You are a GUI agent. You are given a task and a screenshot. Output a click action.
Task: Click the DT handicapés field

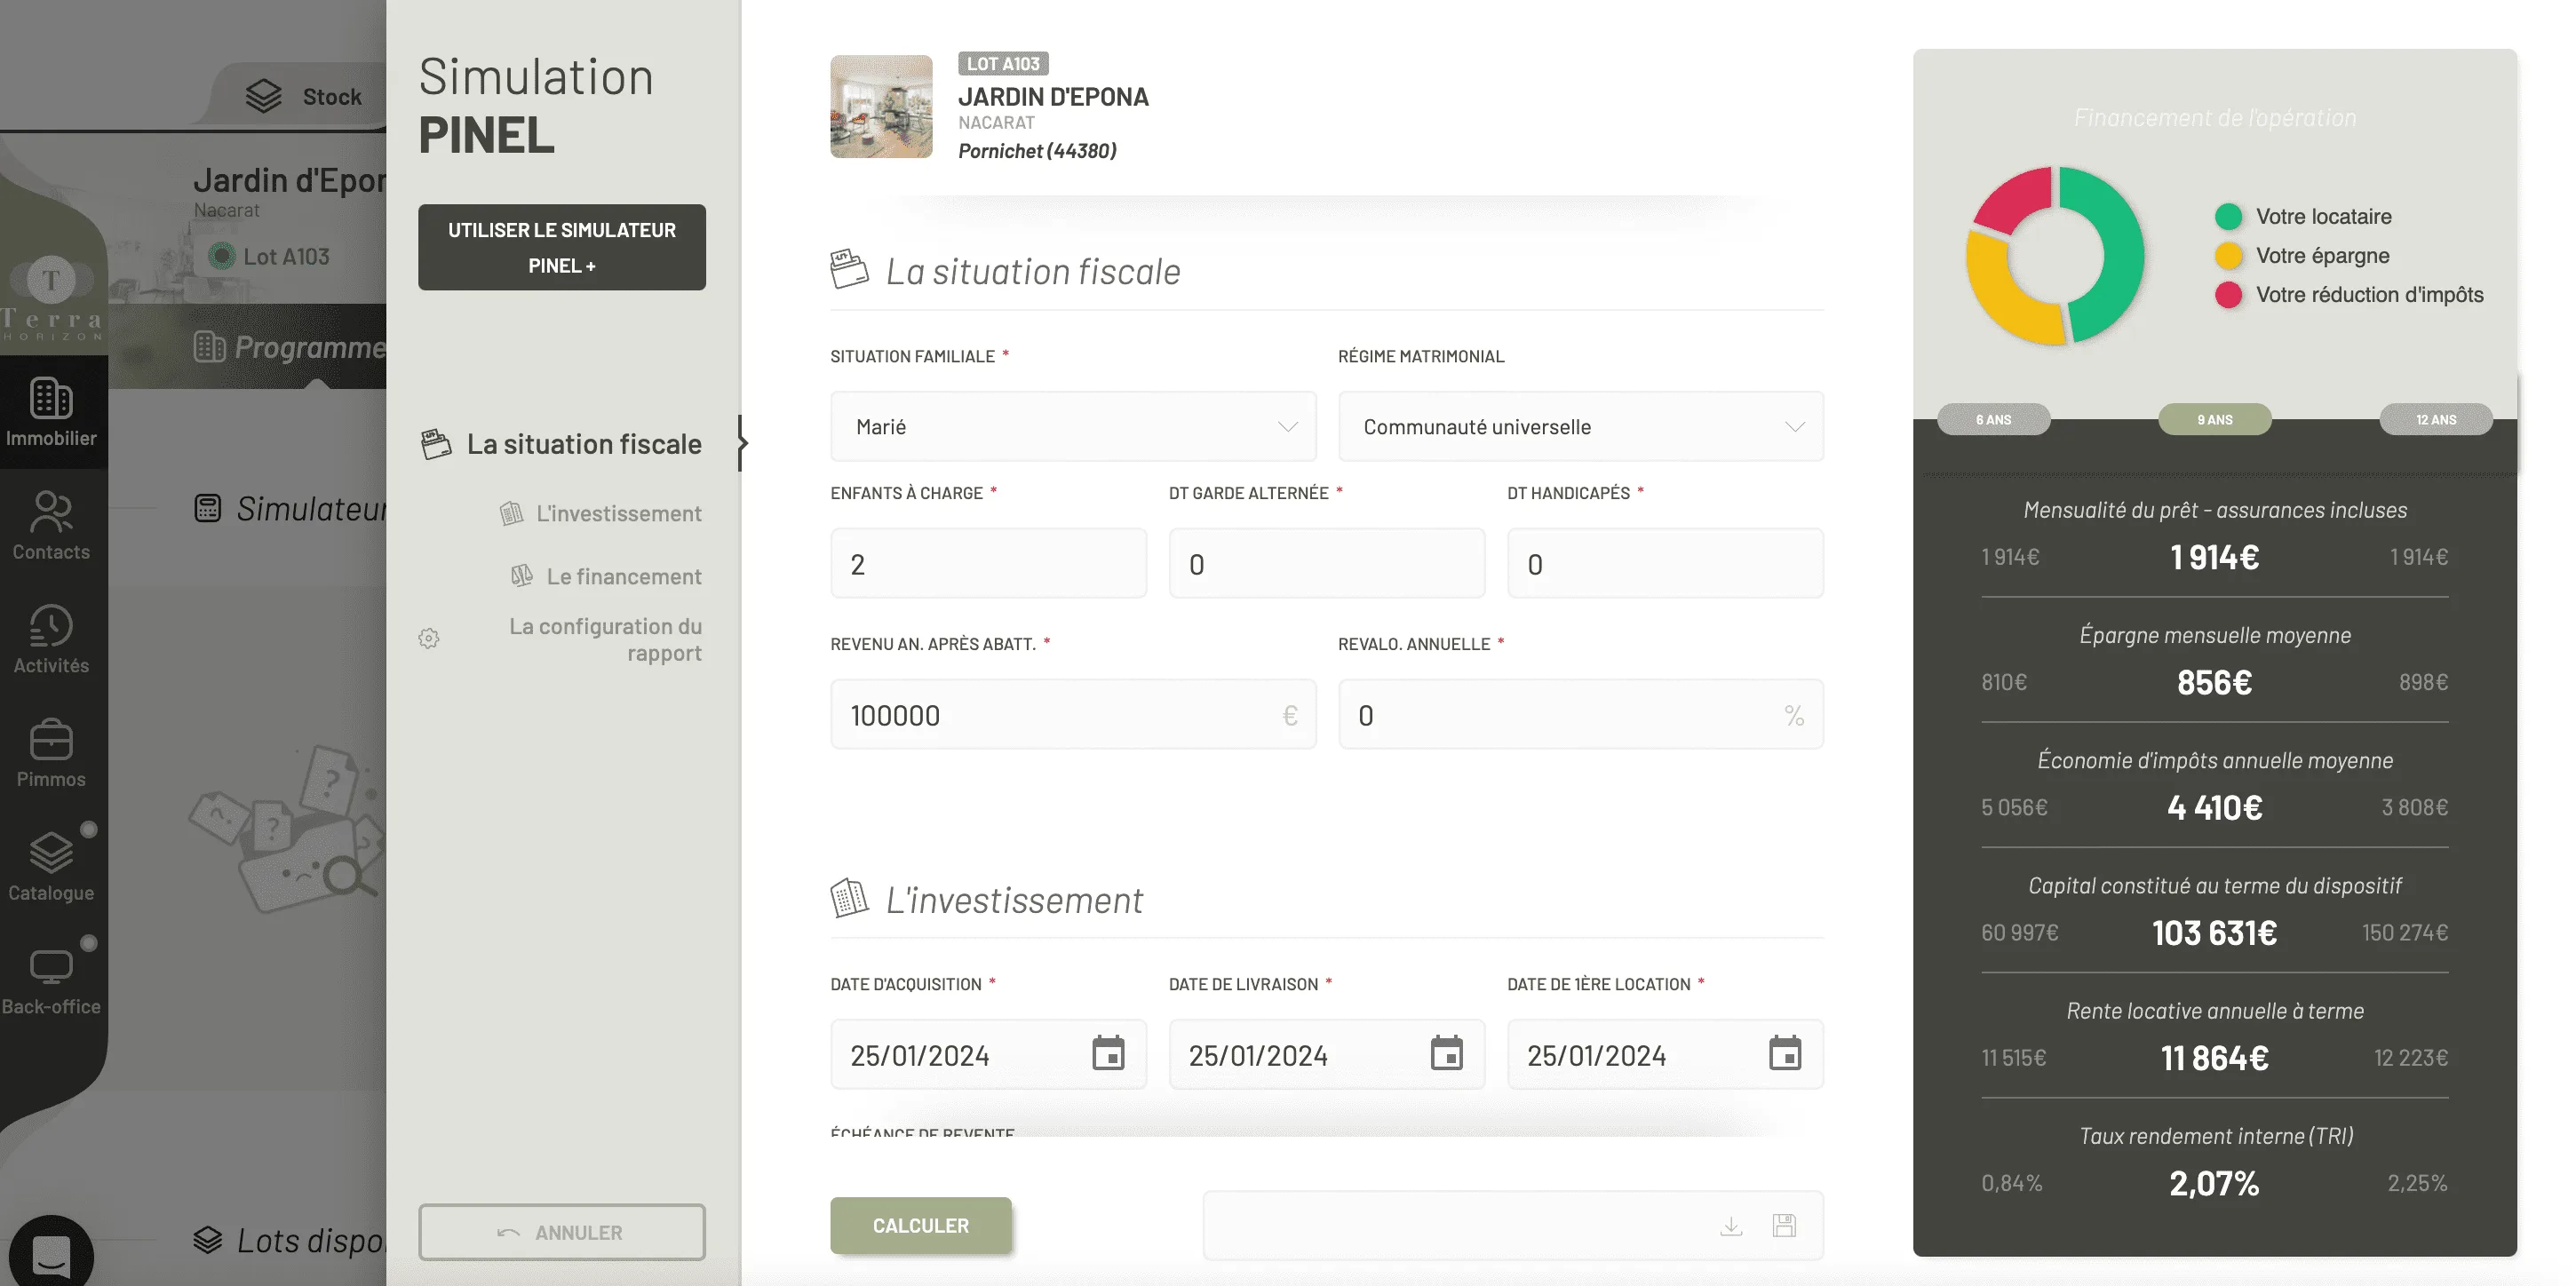1665,564
